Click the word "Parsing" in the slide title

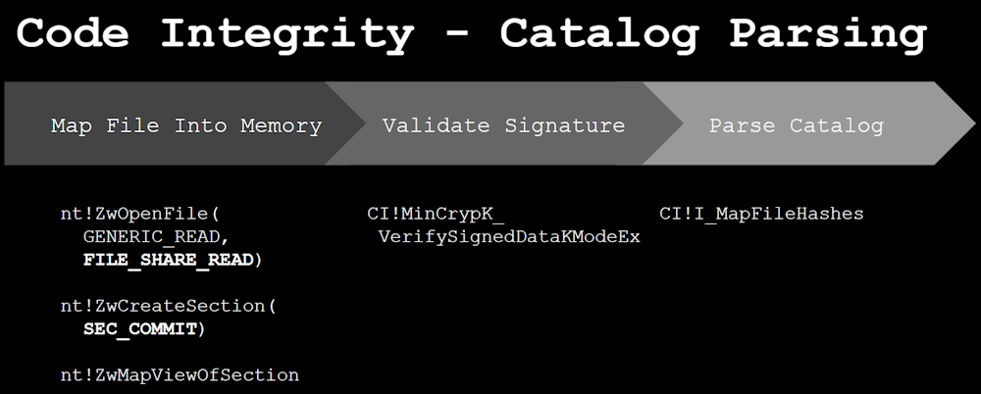pyautogui.click(x=826, y=33)
